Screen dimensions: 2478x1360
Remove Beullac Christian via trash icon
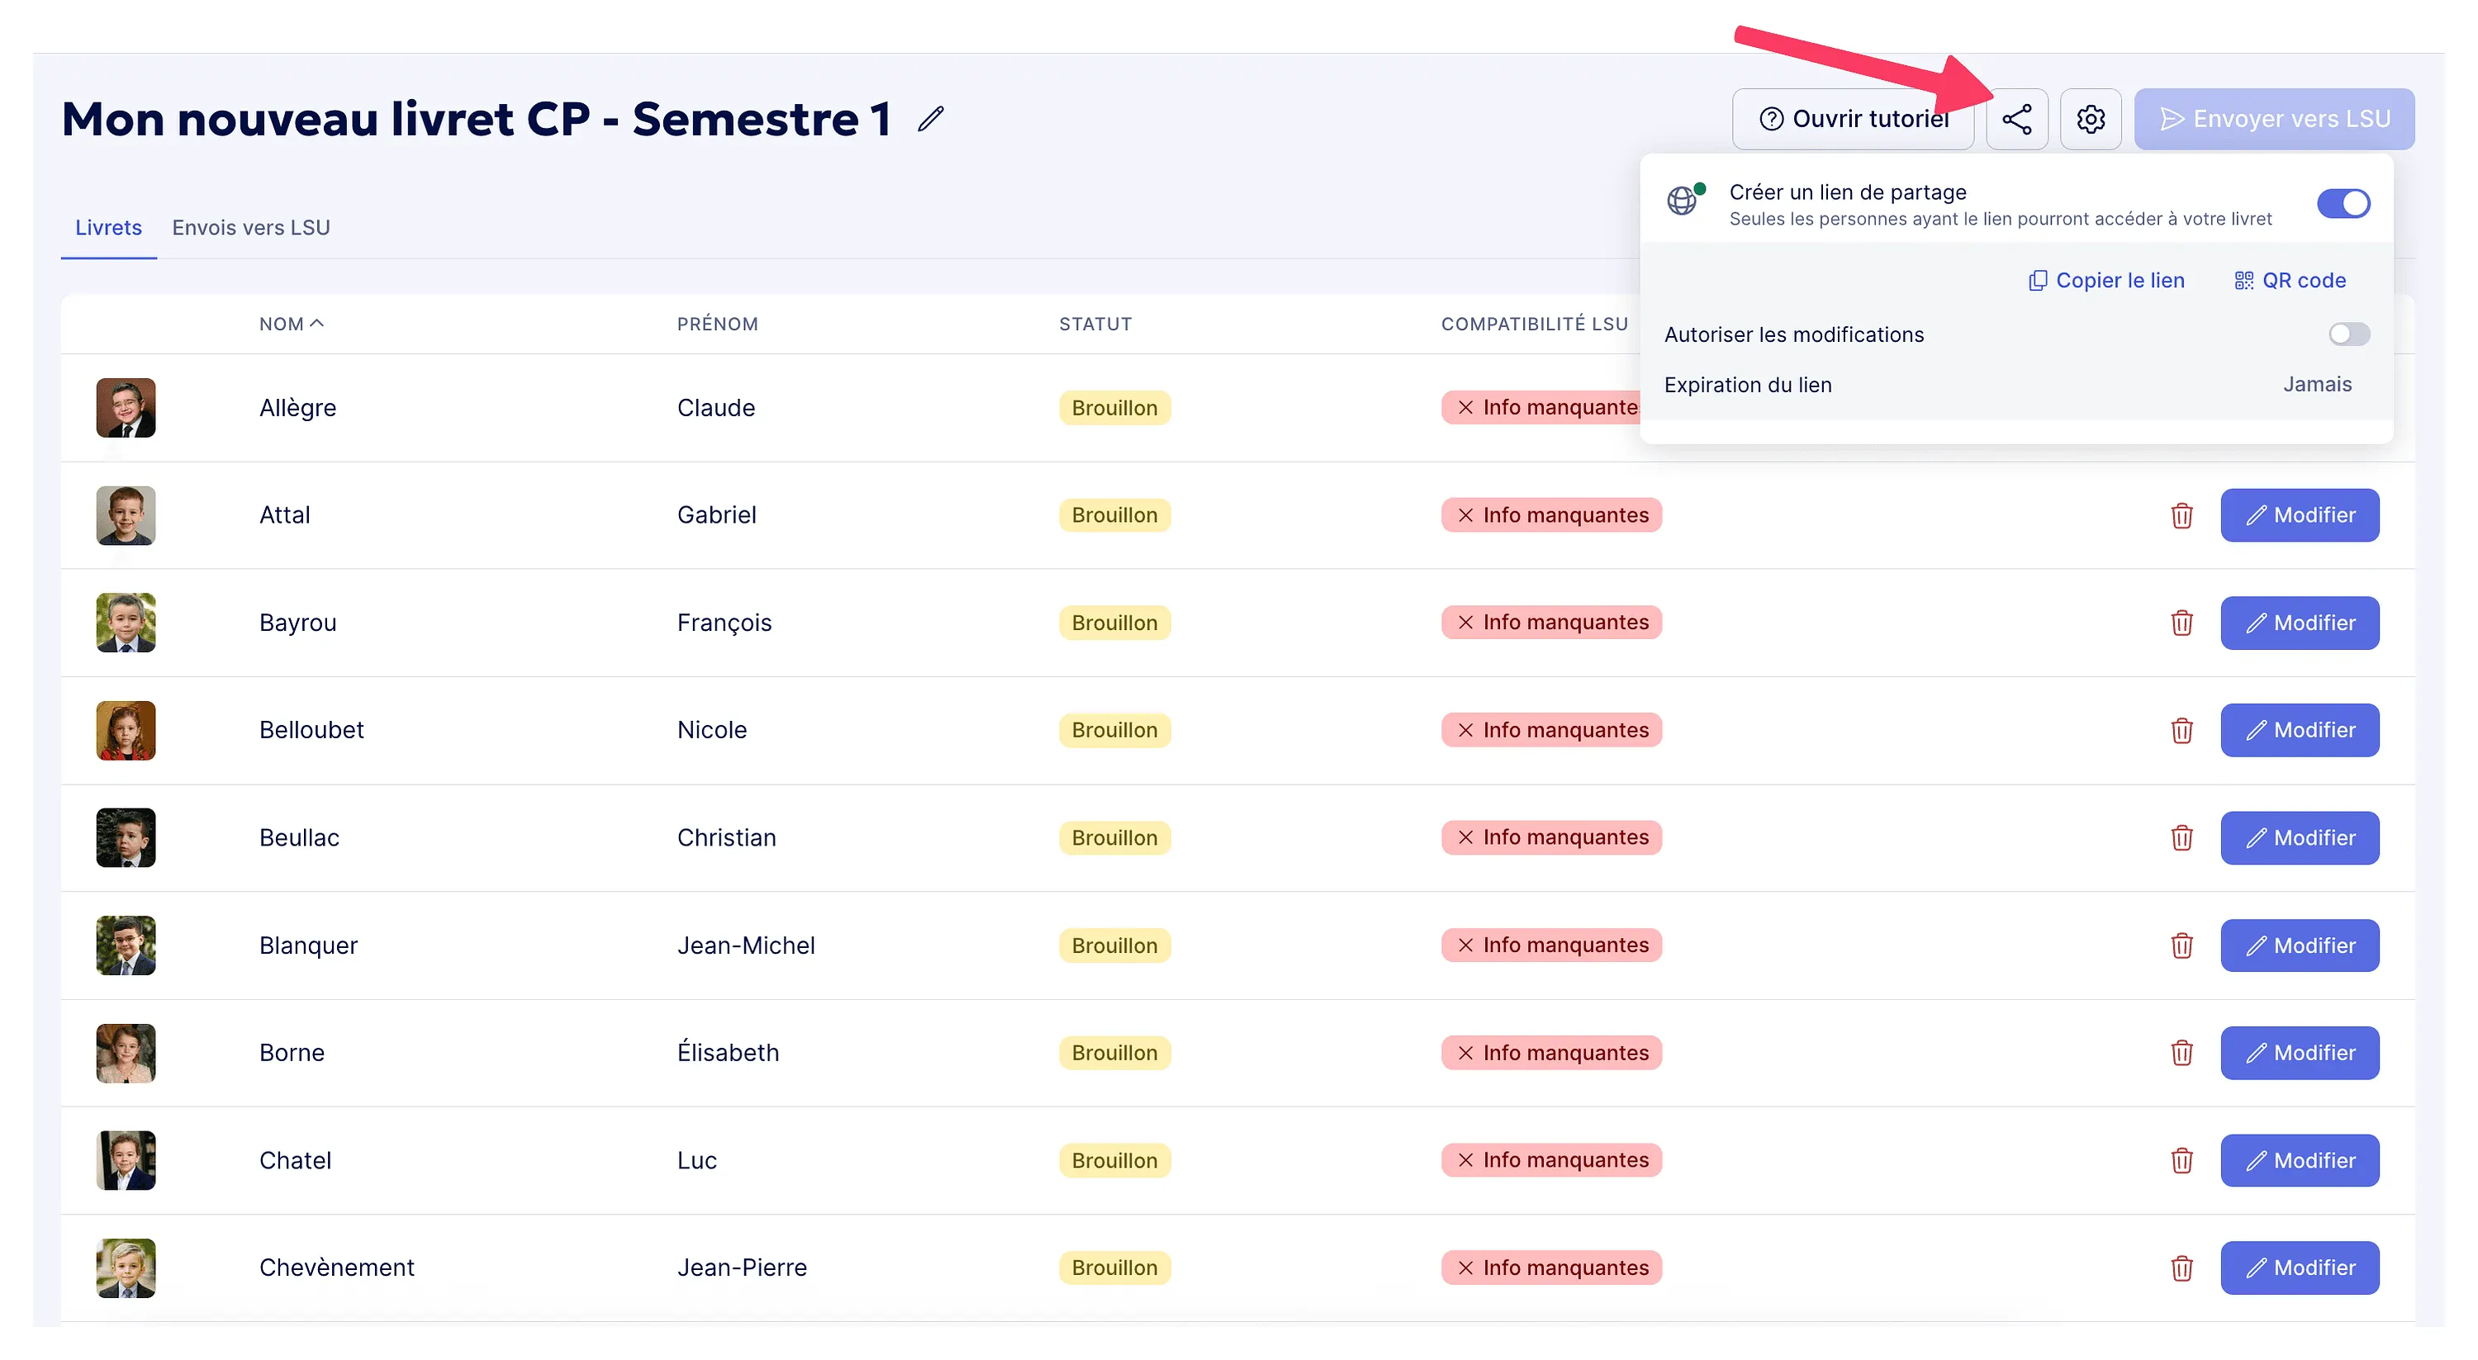click(2181, 838)
